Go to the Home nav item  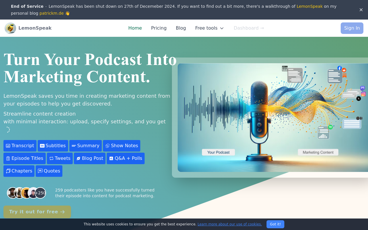point(135,28)
